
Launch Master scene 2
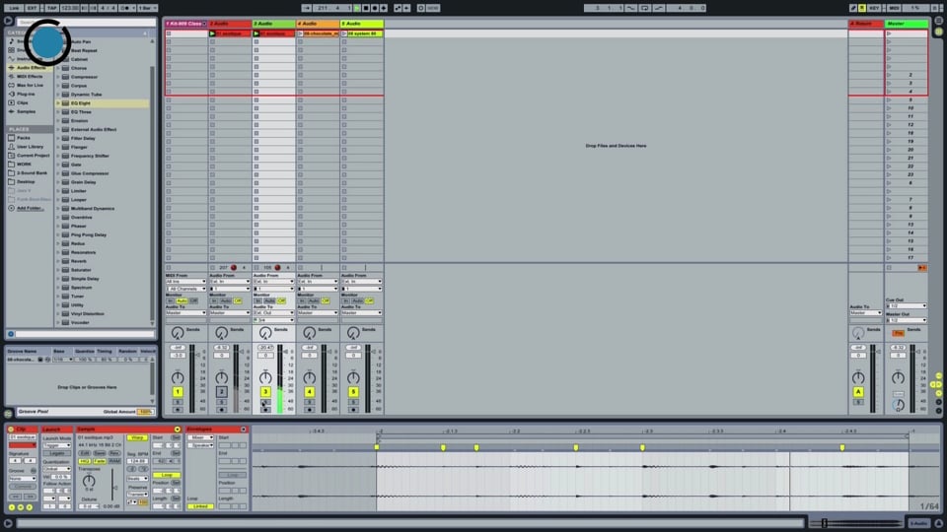889,76
